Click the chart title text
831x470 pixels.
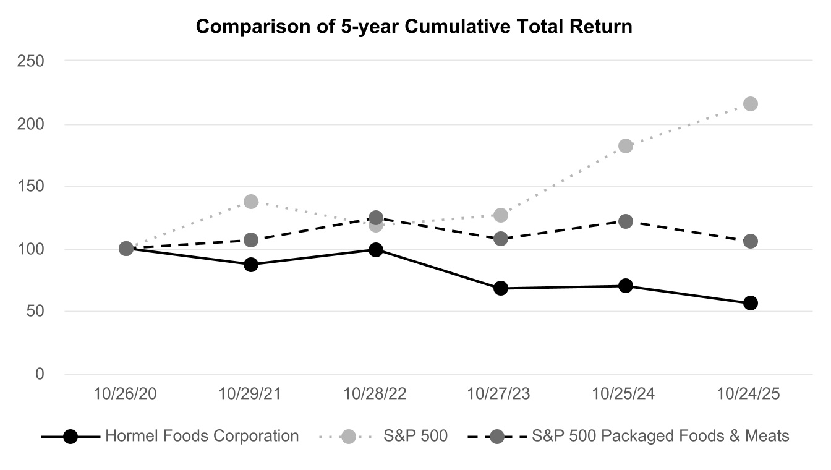point(414,27)
